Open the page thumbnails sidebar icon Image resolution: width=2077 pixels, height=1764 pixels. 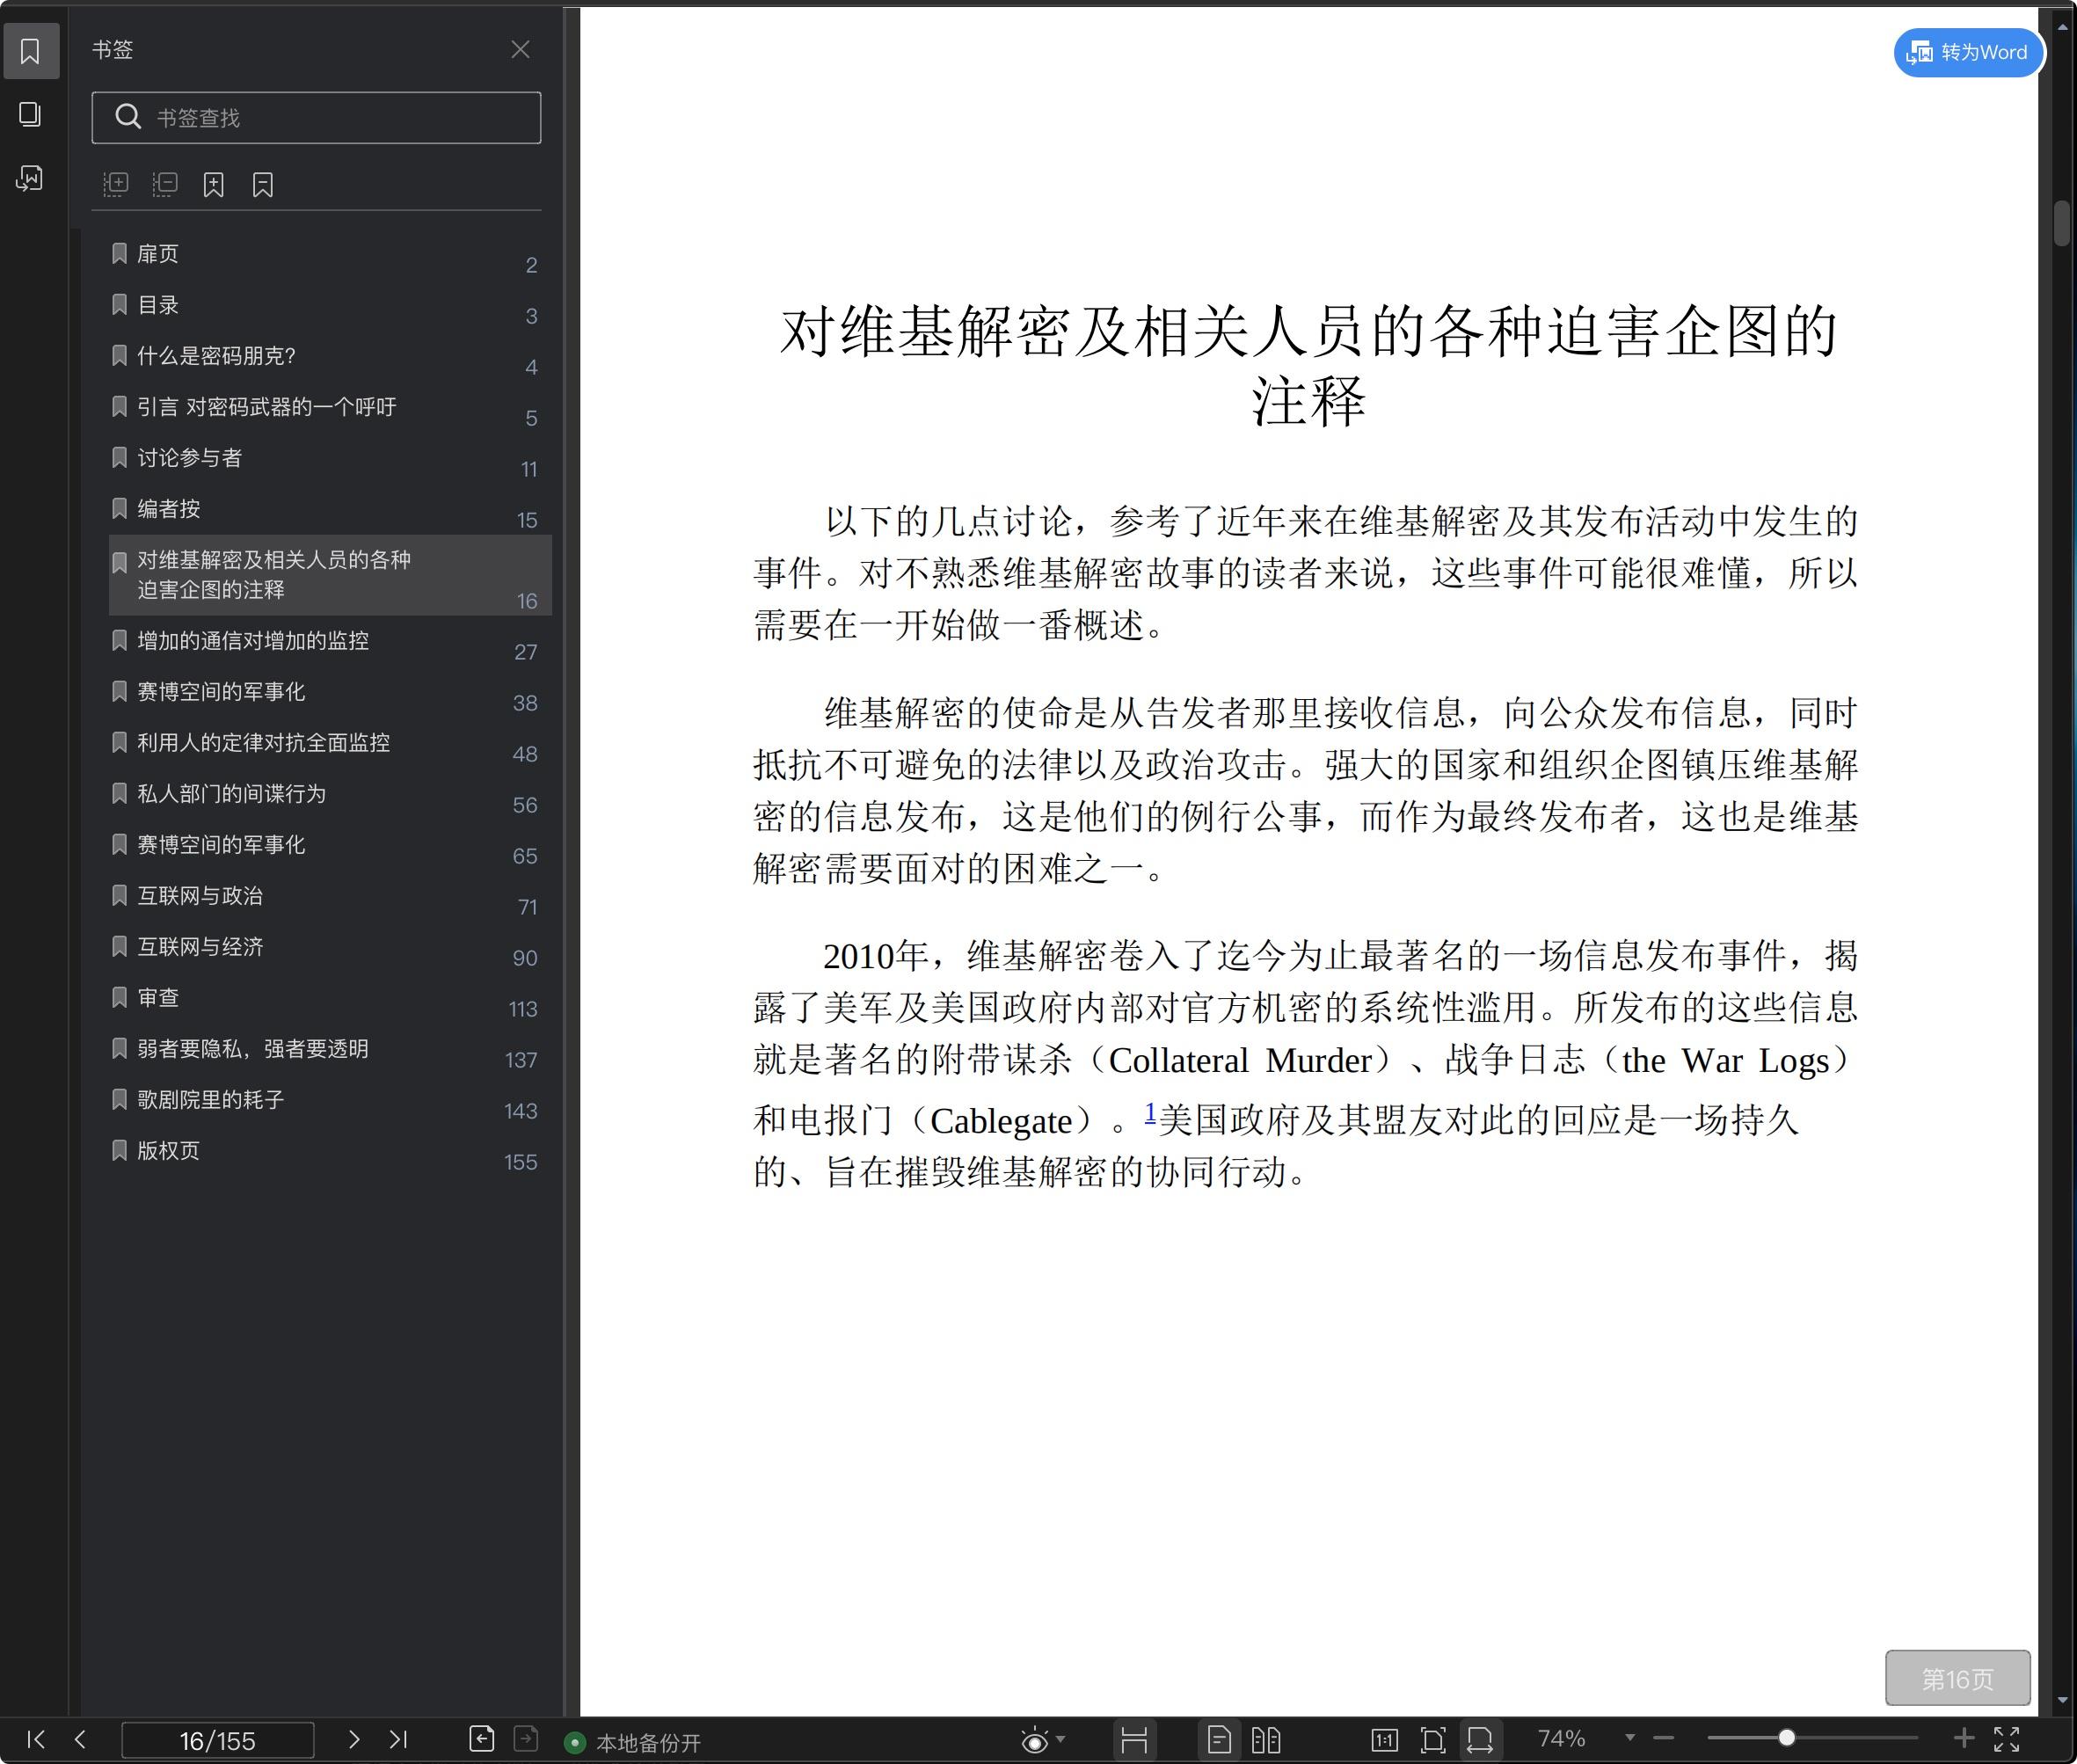pos(30,114)
